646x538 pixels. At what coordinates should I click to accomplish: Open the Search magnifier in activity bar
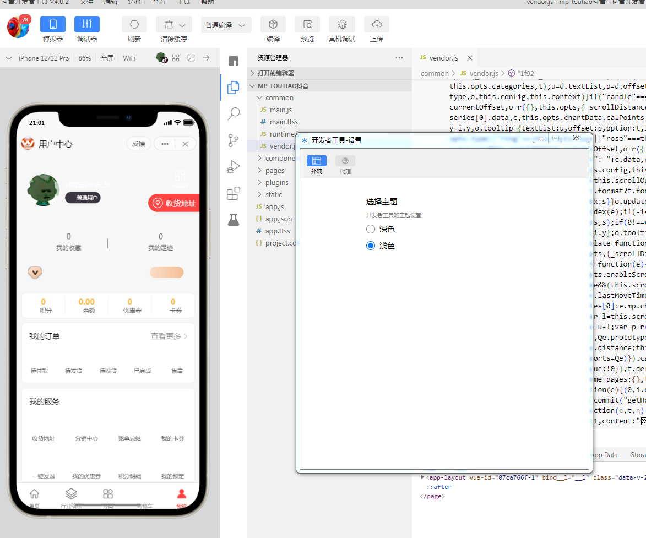point(234,113)
